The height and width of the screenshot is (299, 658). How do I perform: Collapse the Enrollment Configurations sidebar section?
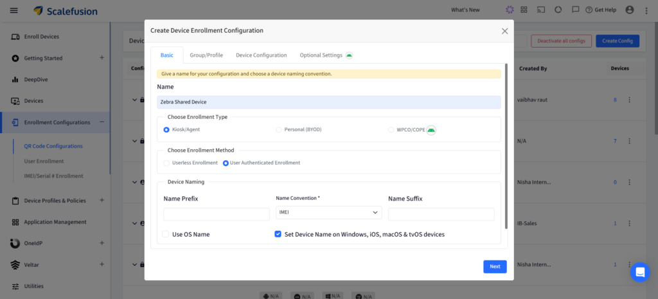point(102,122)
